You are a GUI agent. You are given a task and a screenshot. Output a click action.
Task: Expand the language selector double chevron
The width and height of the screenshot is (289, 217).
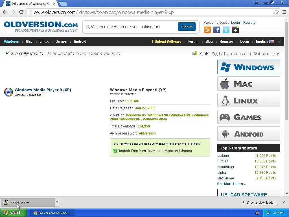tap(279, 42)
